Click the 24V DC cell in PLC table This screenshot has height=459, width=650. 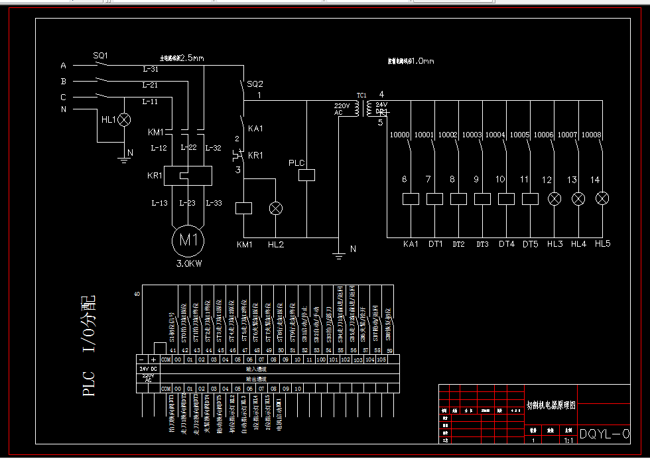coord(148,369)
